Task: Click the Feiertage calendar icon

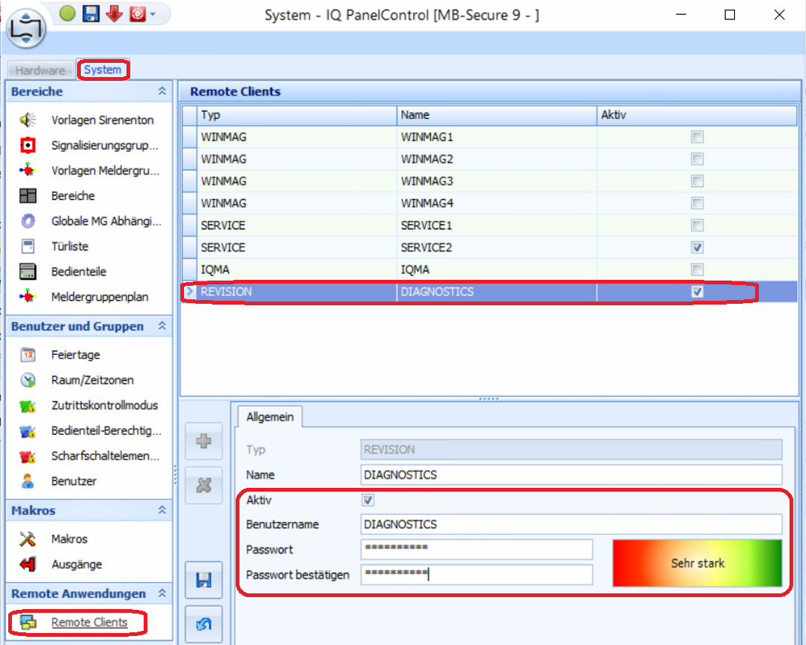Action: (28, 355)
